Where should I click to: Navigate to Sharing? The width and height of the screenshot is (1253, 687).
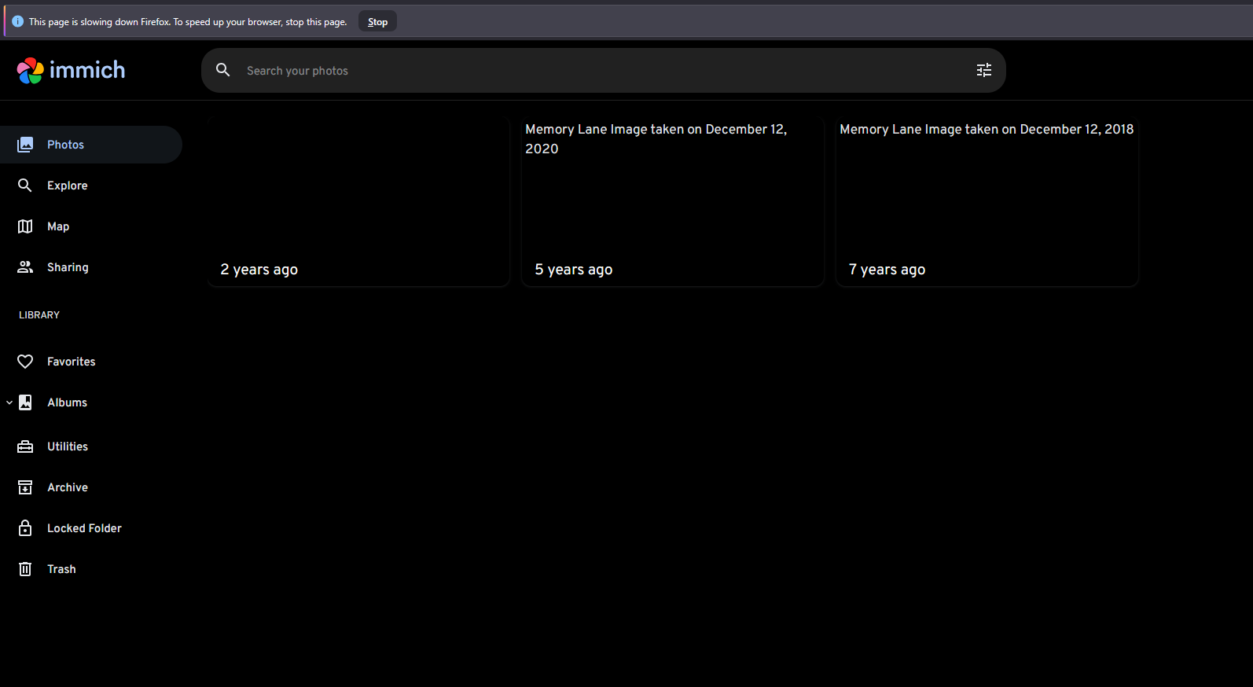click(91, 267)
